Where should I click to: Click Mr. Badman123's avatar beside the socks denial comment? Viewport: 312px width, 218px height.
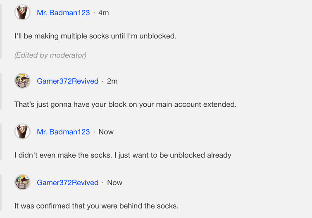pos(22,132)
